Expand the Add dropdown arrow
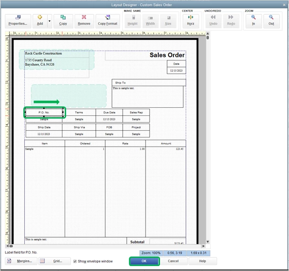289x271 pixels. tap(49, 21)
